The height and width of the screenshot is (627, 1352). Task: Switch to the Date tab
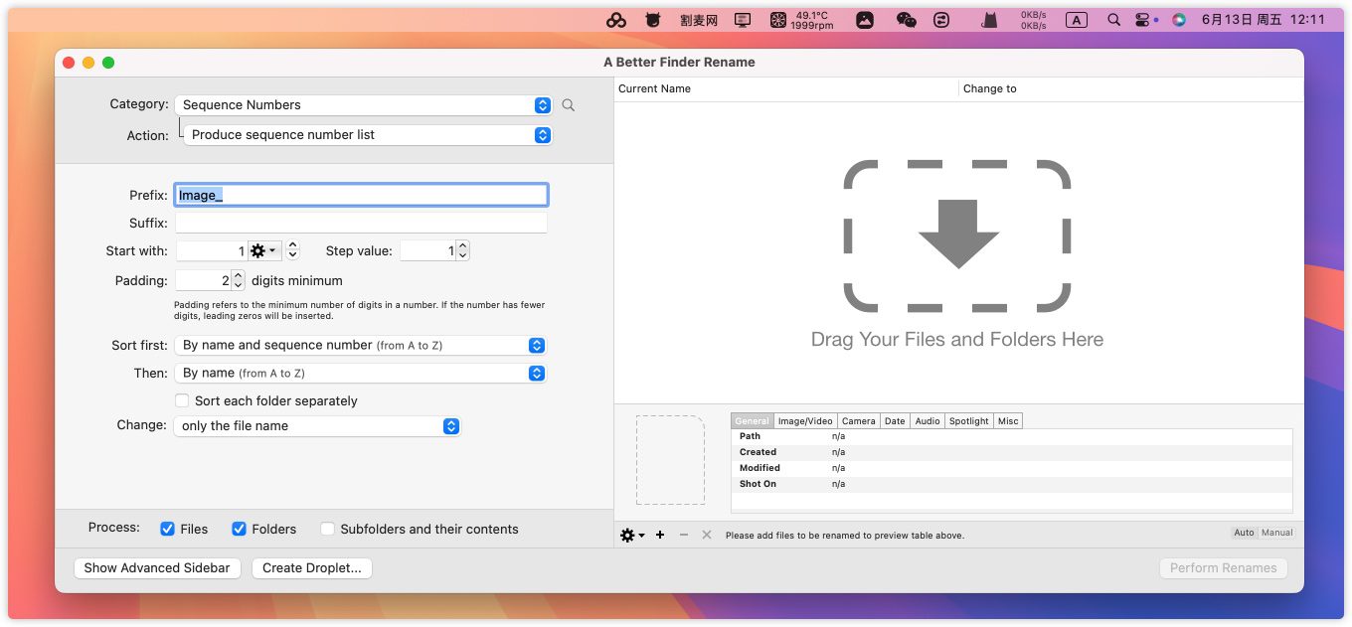coord(895,421)
